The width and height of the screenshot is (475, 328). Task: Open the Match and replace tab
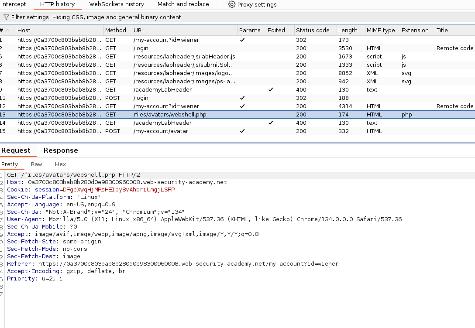point(183,4)
